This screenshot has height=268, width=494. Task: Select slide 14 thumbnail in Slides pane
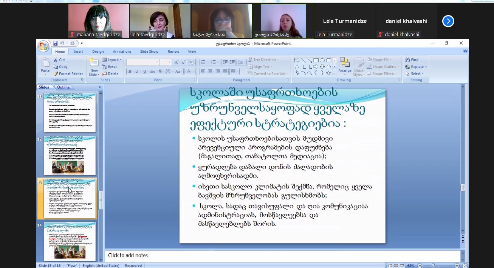(70, 241)
